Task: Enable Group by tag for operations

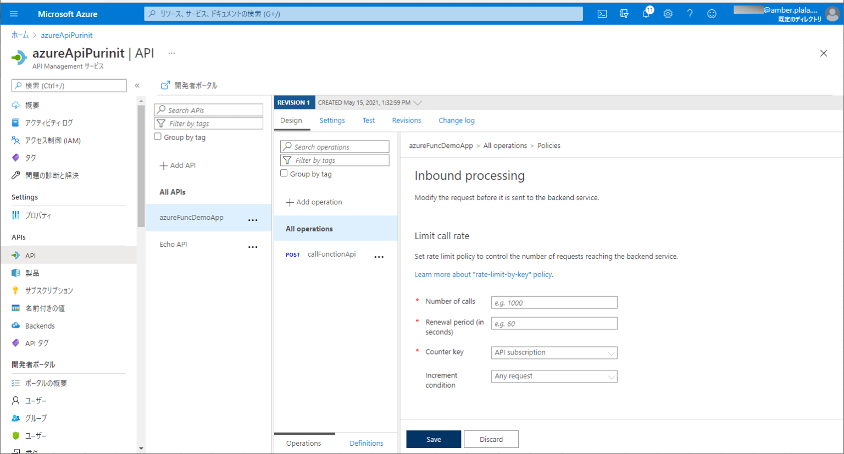Action: [x=285, y=173]
